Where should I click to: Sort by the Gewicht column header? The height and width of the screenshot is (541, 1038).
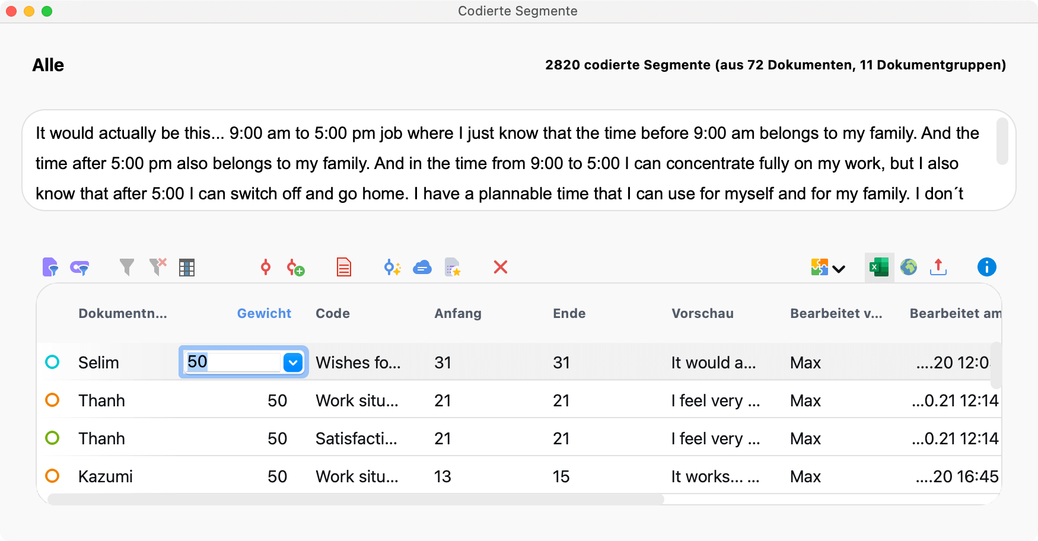(264, 313)
